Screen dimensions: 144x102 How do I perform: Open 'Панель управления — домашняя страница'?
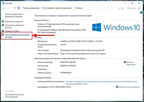coord(14,15)
